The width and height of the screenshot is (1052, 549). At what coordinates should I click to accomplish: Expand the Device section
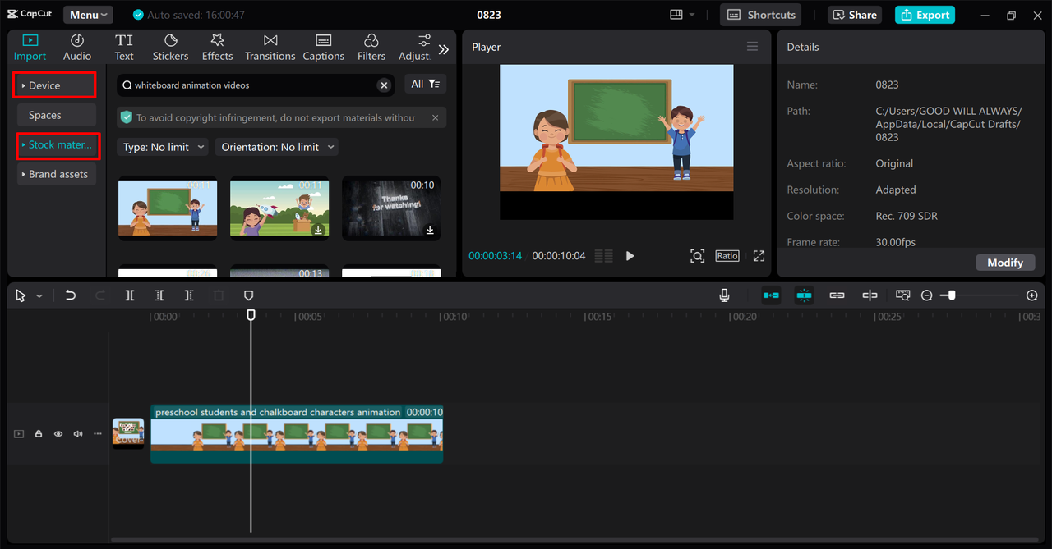55,85
